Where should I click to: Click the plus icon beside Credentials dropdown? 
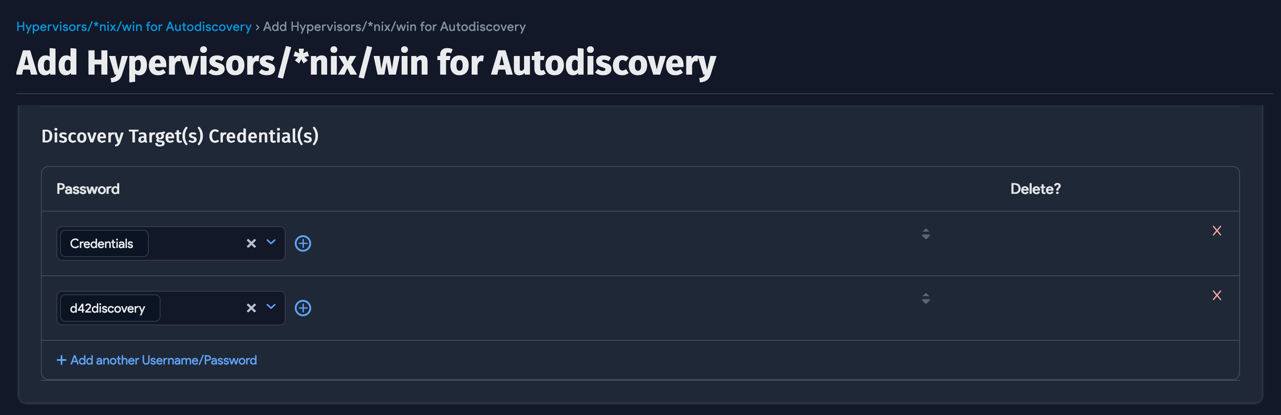303,243
